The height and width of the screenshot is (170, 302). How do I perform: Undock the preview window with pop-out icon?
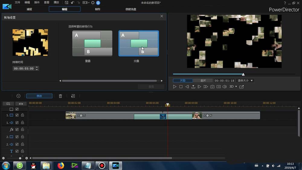pos(241,87)
